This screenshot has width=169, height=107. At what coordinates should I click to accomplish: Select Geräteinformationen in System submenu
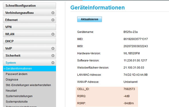point(30,69)
